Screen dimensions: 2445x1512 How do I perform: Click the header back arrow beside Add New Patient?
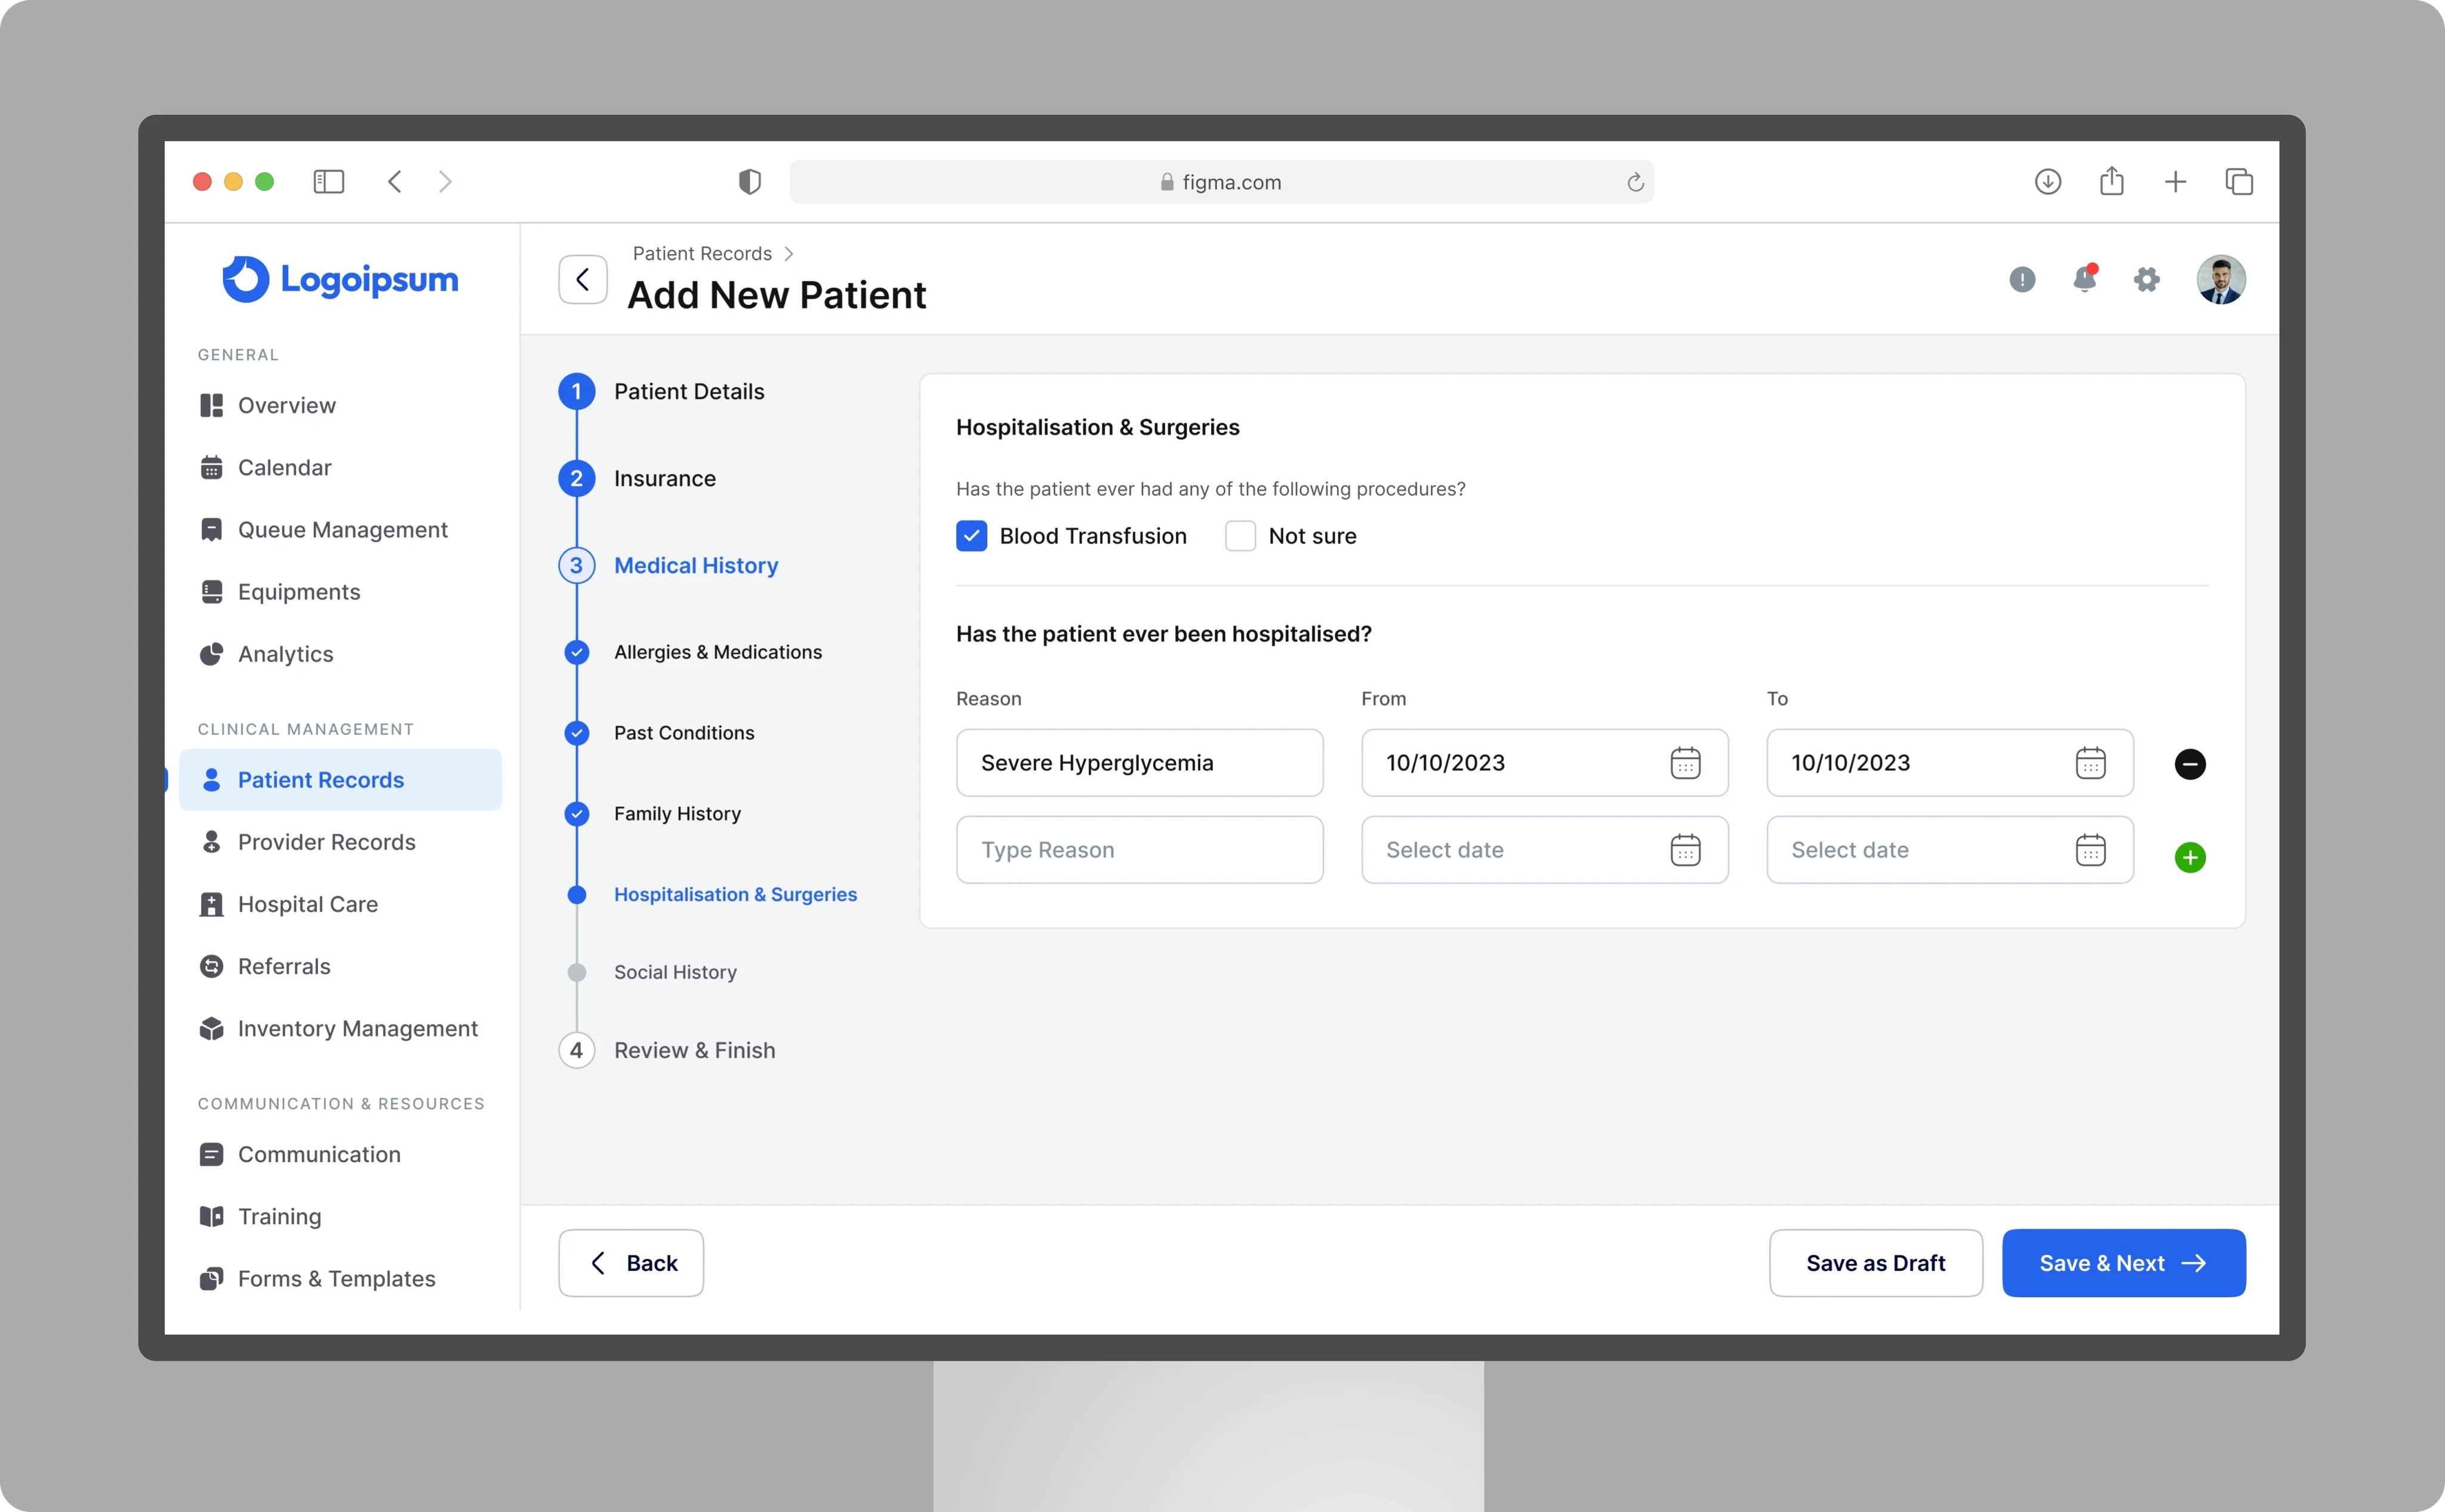click(582, 279)
